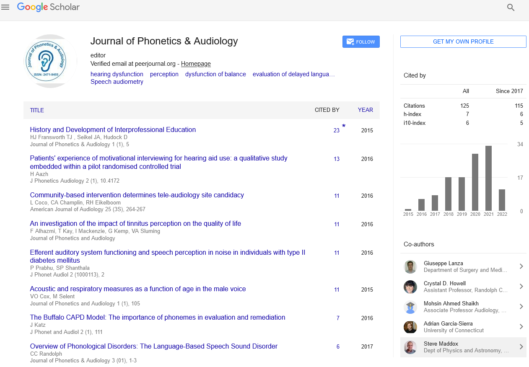The width and height of the screenshot is (529, 367).
Task: Open History and Development of Interprofessional Education
Action: pyautogui.click(x=113, y=130)
